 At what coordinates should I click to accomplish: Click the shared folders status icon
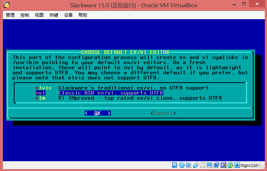pos(203,165)
